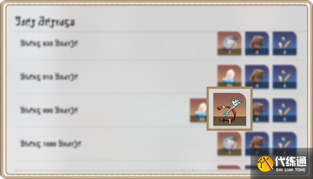Click the panel title heading text

(45, 22)
